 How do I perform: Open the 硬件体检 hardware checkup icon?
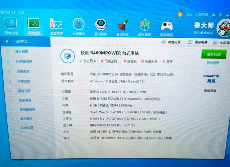[11, 26]
